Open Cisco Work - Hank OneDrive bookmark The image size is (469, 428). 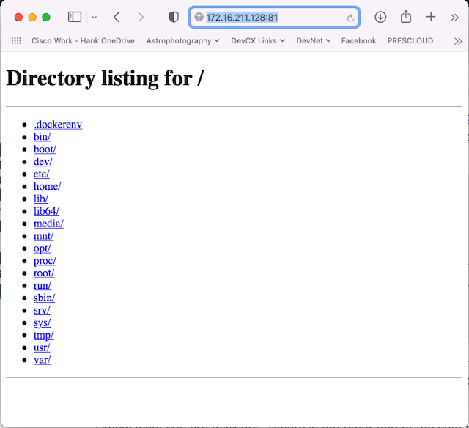[x=83, y=41]
